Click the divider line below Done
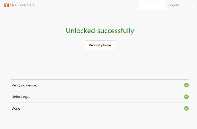This screenshot has width=197, height=129. (100, 114)
